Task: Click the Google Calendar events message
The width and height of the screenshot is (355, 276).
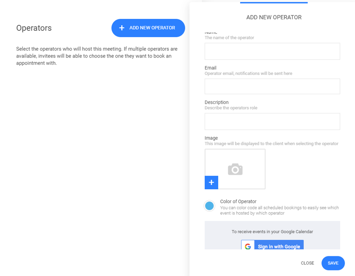Action: point(272,232)
